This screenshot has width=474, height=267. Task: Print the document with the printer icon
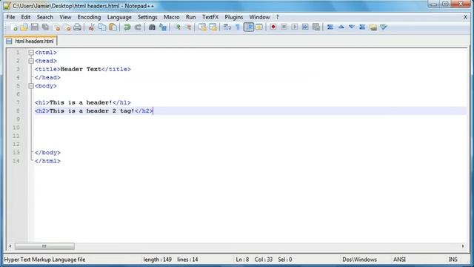click(77, 27)
